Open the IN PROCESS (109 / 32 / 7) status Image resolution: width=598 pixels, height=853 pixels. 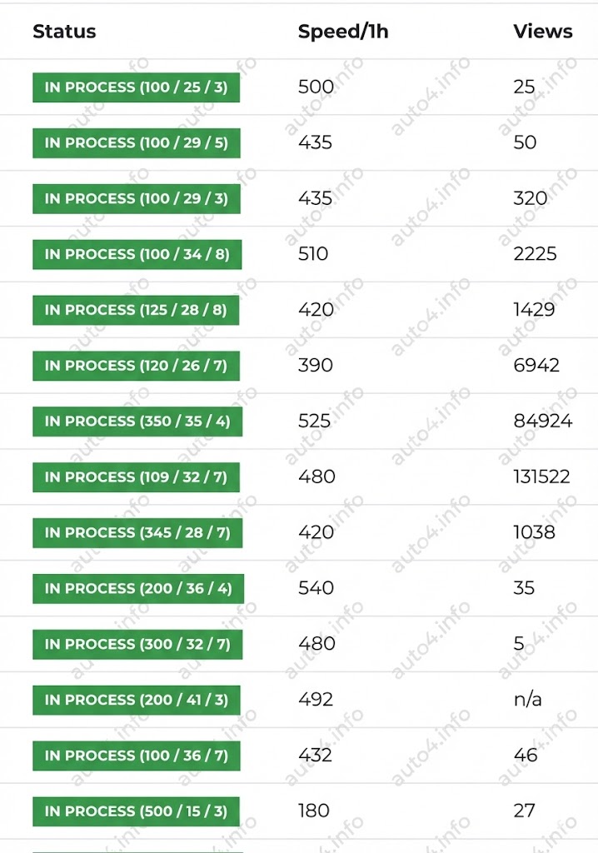pyautogui.click(x=136, y=477)
